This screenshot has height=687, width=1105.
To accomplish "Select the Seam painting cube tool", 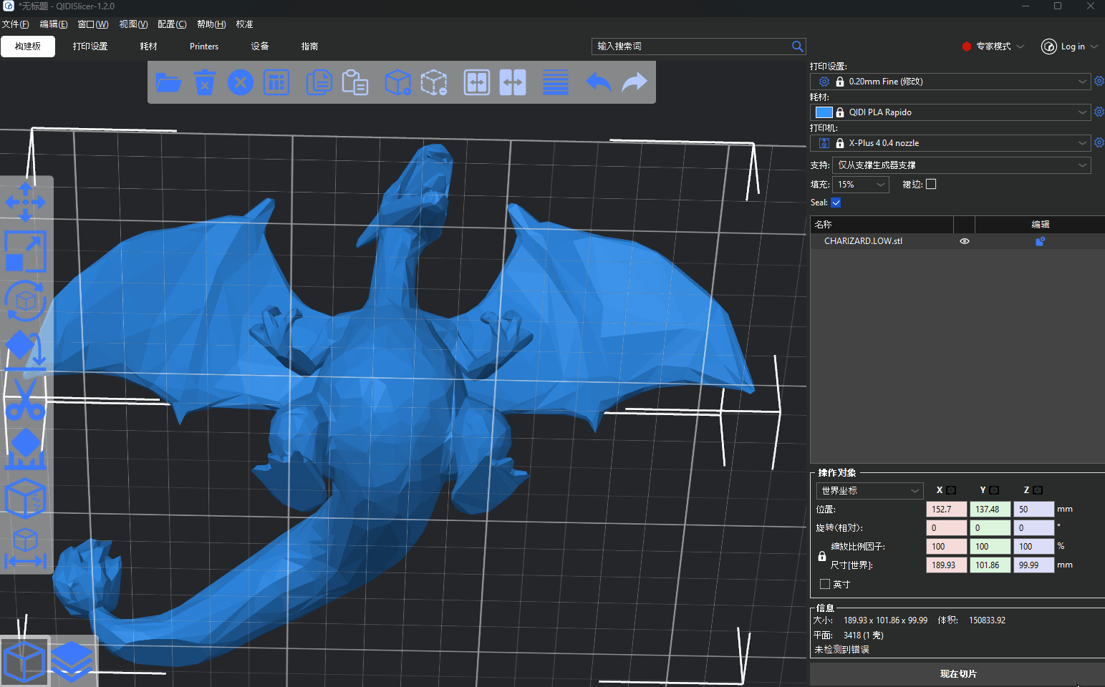I will tap(26, 498).
